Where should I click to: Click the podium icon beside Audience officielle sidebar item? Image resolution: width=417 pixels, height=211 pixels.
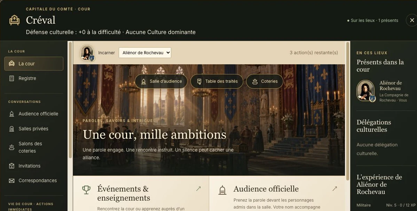click(12, 114)
